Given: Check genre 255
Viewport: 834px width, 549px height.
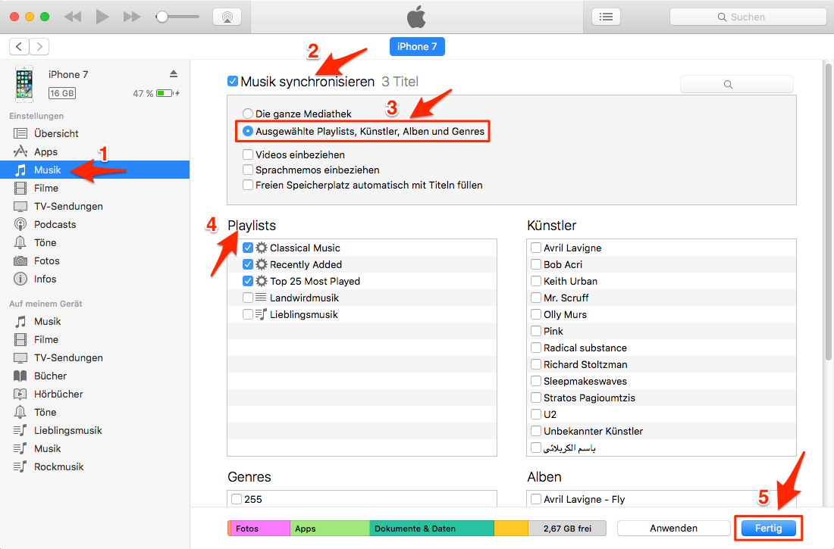Looking at the screenshot, I should coord(236,499).
